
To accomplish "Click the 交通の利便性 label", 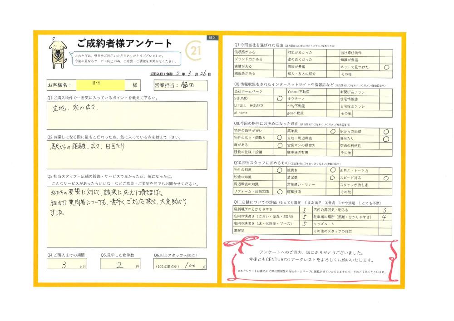I will point(350,146).
